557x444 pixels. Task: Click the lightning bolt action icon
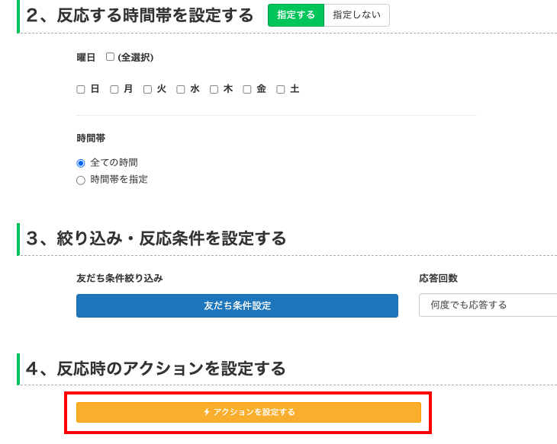(206, 412)
